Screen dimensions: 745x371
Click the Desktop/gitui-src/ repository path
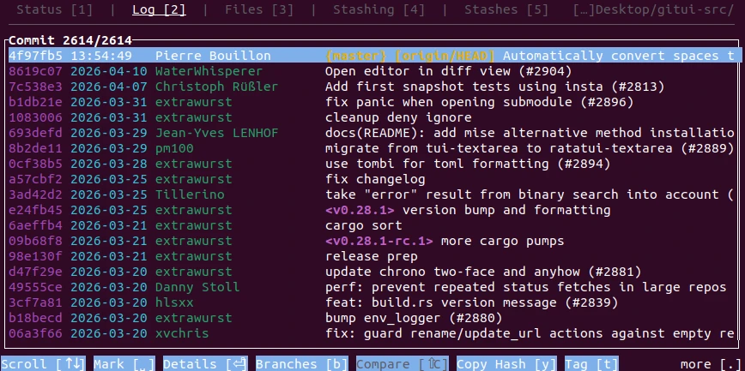pyautogui.click(x=653, y=9)
